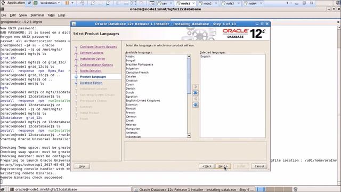The height and width of the screenshot is (192, 341).
Task: Click the Installation Option step link
Action: pos(92,59)
